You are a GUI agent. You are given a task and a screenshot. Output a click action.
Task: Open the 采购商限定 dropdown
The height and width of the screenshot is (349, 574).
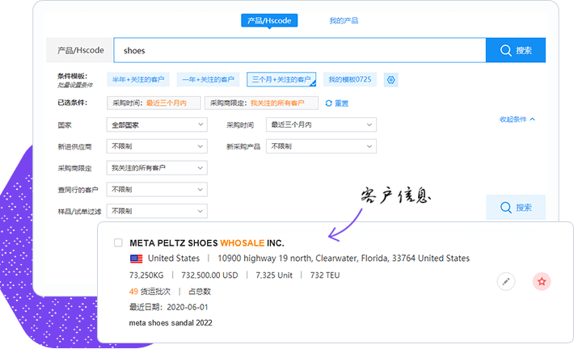tap(157, 168)
